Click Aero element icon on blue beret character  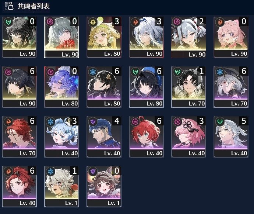click(x=135, y=72)
